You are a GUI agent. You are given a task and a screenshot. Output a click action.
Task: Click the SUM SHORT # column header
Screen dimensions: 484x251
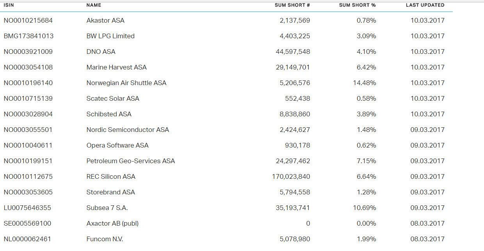point(292,5)
